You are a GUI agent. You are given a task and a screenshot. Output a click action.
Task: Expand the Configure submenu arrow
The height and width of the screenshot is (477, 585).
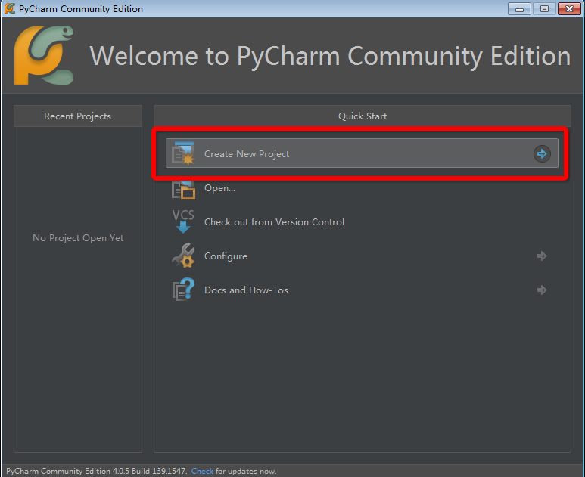pos(542,256)
